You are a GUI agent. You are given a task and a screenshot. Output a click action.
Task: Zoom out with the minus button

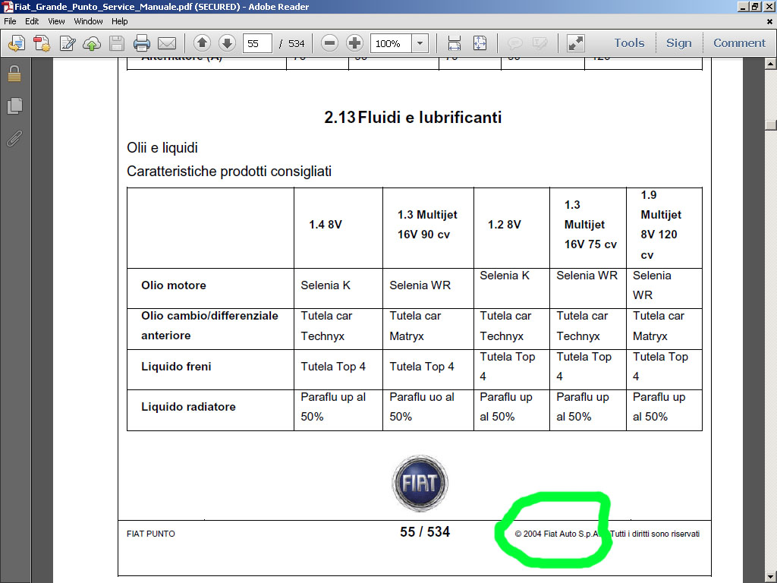329,43
